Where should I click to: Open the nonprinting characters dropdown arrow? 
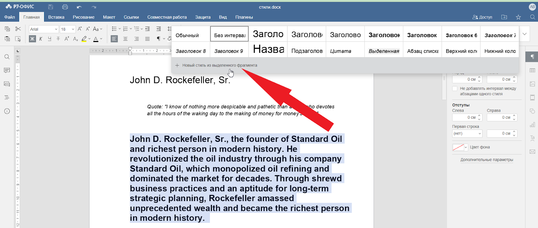pos(164,39)
